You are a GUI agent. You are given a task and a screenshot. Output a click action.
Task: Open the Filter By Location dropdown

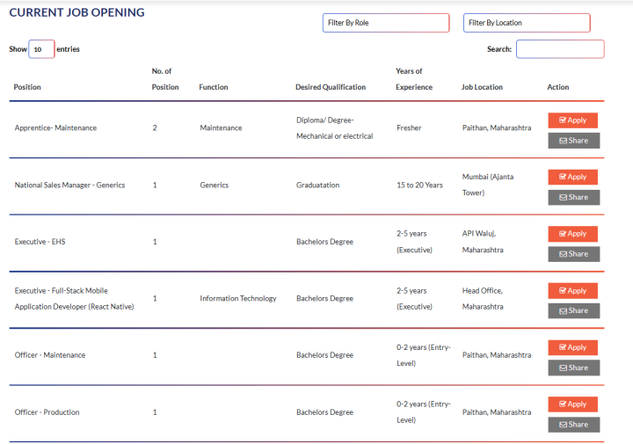[x=526, y=23]
